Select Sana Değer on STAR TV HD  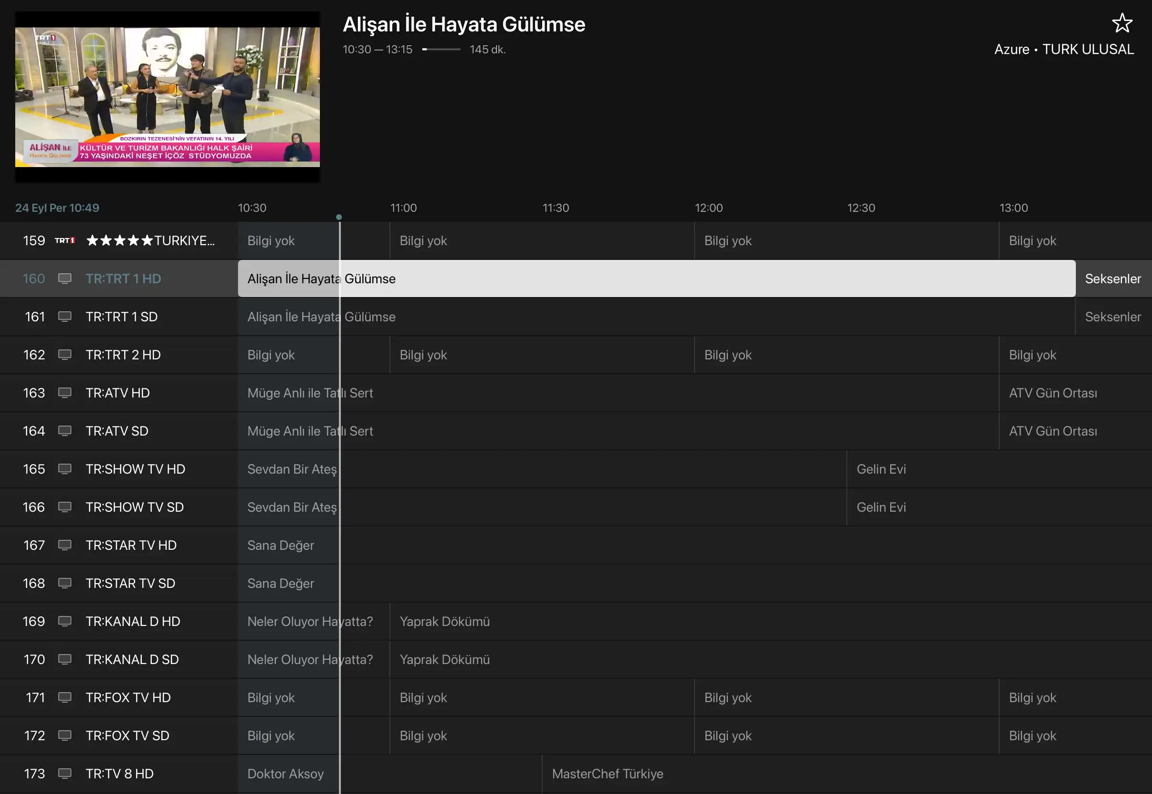tap(695, 545)
